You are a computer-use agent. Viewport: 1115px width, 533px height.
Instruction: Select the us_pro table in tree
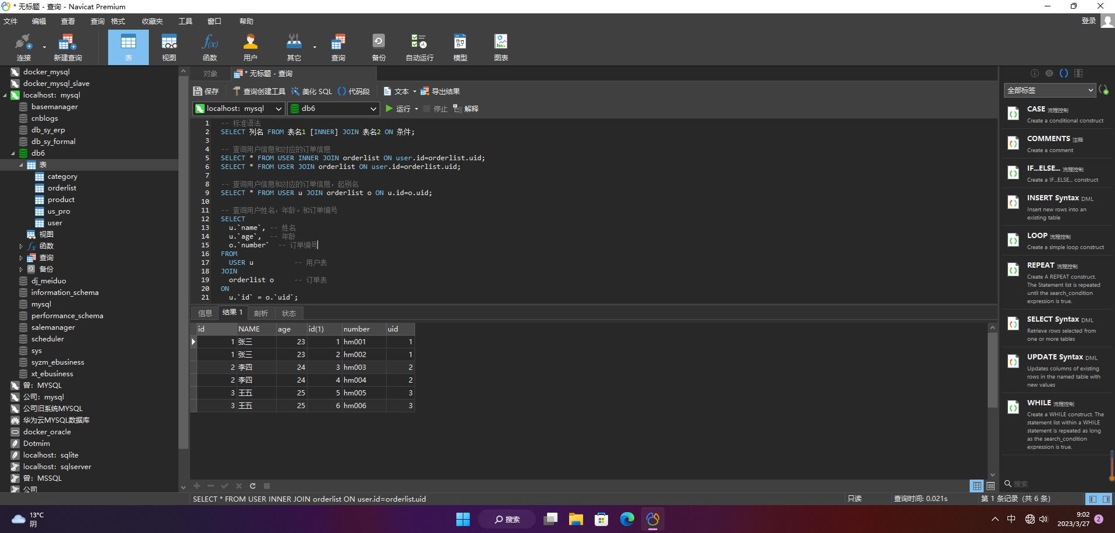coord(59,211)
